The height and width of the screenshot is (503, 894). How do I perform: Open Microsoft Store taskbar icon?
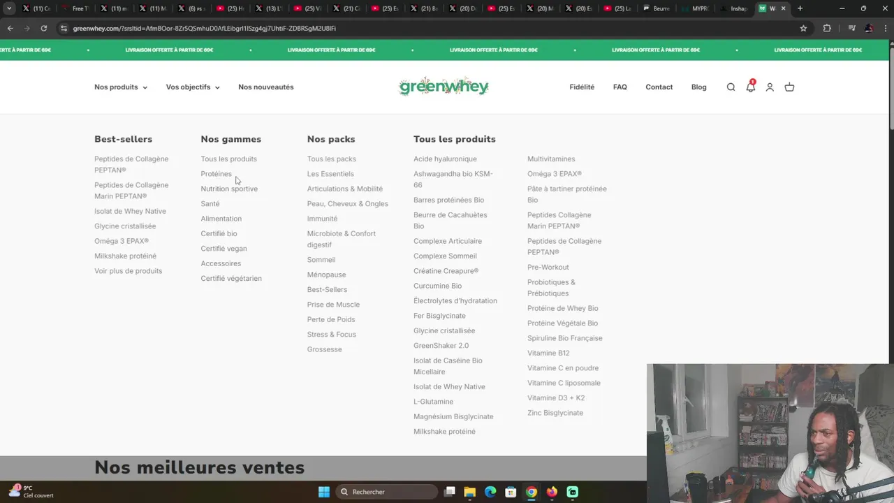pyautogui.click(x=511, y=492)
